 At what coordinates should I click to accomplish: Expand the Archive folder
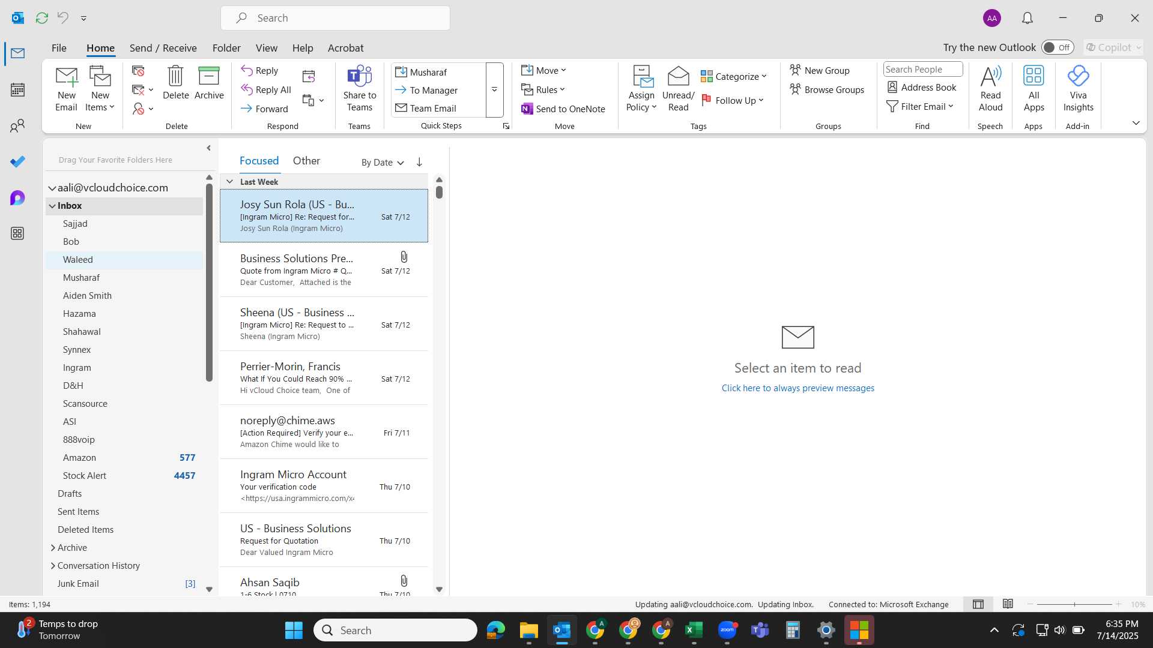[x=53, y=548]
